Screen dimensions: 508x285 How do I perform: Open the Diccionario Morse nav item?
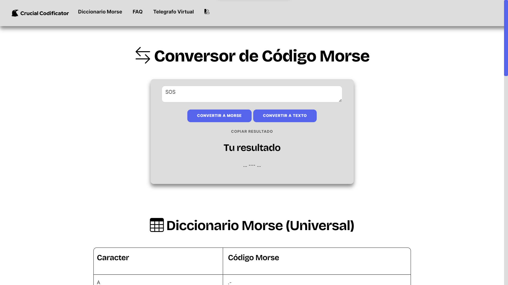(100, 12)
